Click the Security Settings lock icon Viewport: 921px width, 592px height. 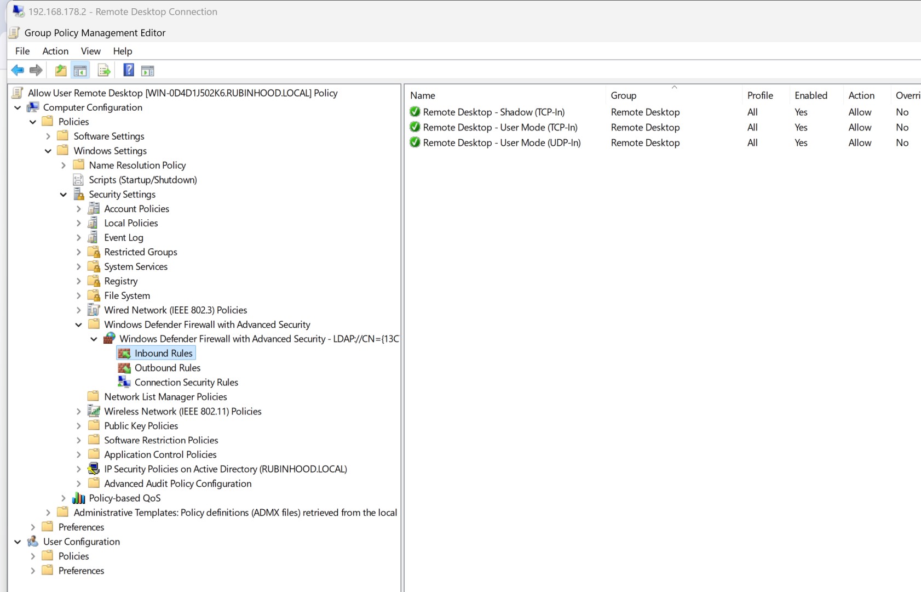79,195
